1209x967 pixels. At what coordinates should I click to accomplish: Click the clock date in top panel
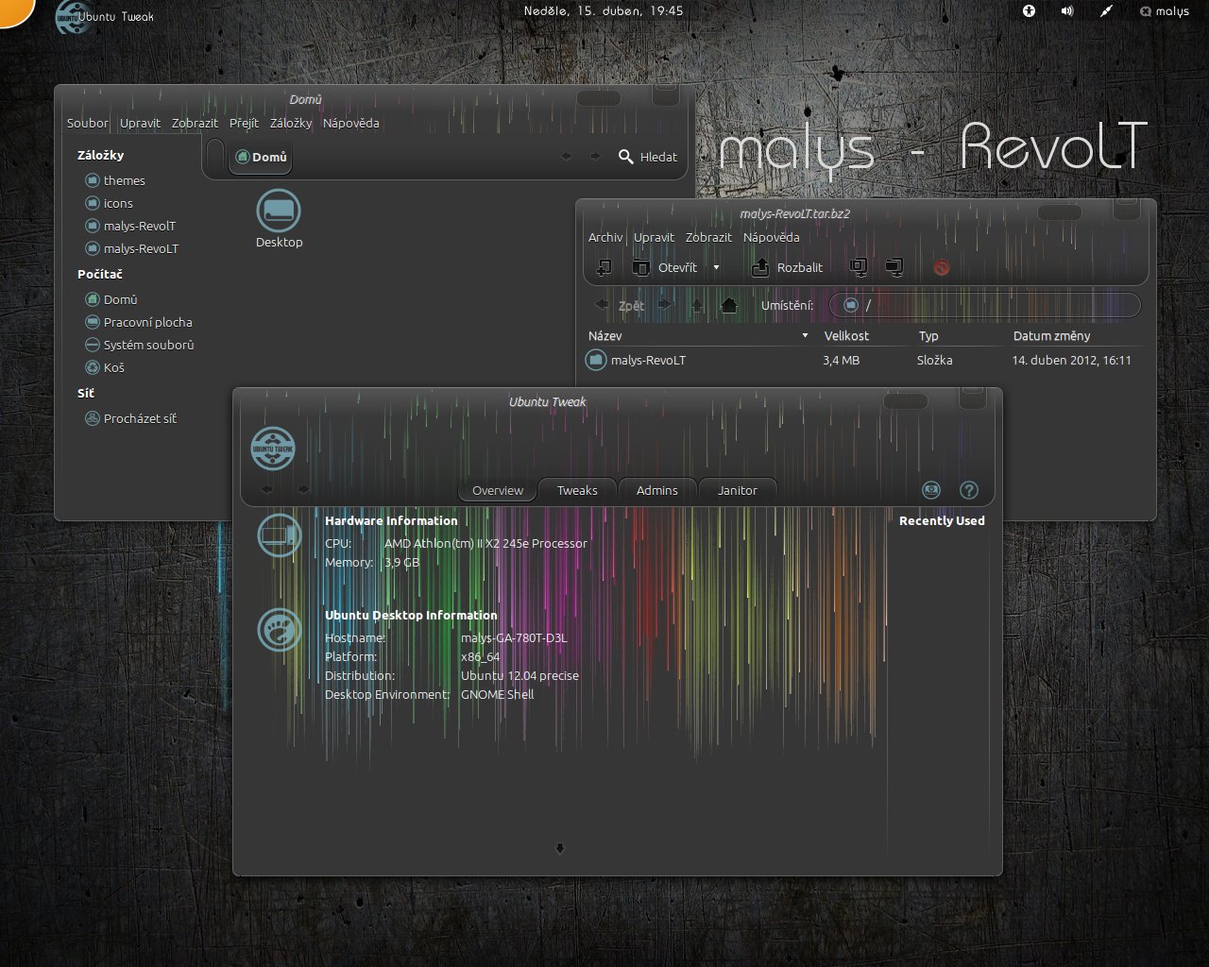pyautogui.click(x=603, y=10)
